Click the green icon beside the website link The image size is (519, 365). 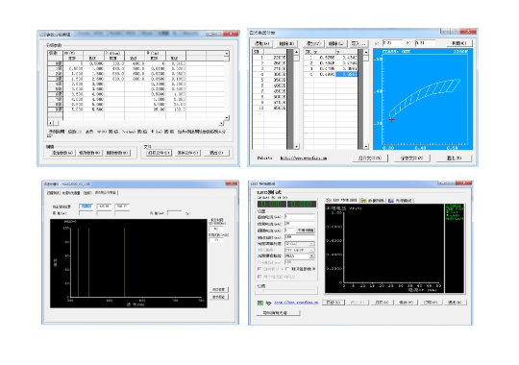click(x=260, y=303)
